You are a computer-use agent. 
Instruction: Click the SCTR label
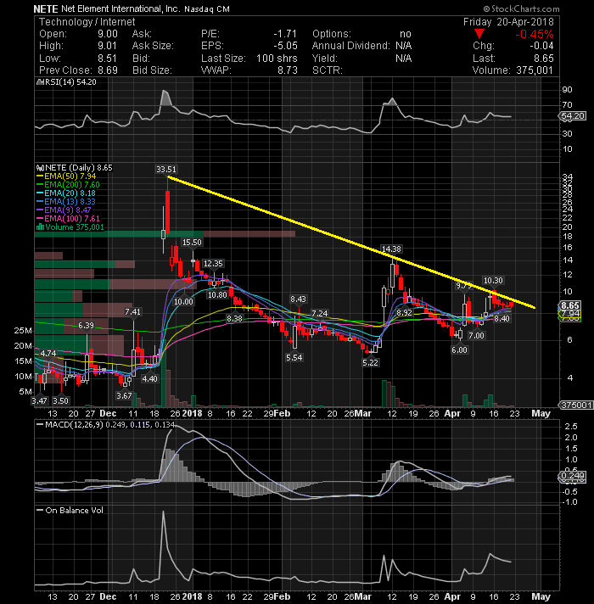[x=327, y=70]
